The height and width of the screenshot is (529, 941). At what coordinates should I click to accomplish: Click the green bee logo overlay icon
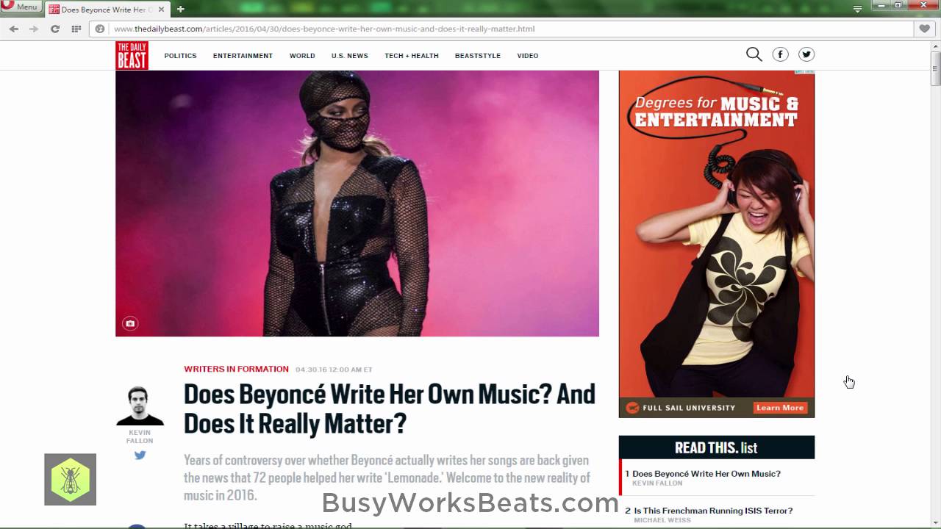[x=71, y=479]
